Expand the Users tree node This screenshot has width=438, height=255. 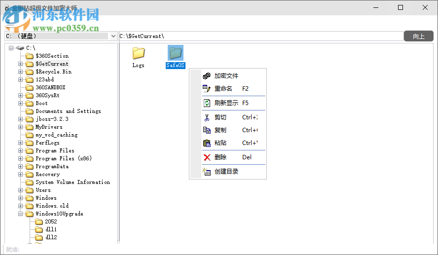pyautogui.click(x=20, y=190)
